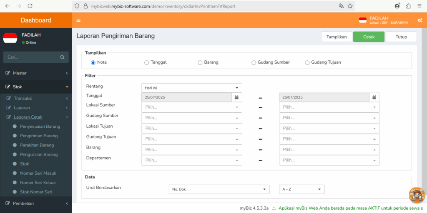This screenshot has height=213, width=427.
Task: Expand the Master sidebar menu
Action: [x=36, y=73]
